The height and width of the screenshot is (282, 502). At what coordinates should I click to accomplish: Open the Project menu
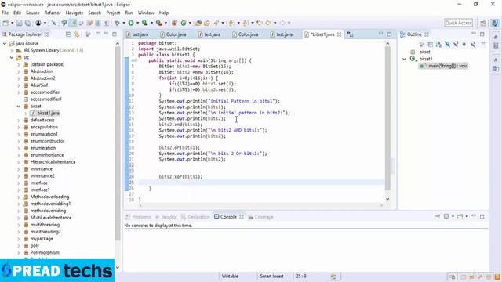click(113, 13)
